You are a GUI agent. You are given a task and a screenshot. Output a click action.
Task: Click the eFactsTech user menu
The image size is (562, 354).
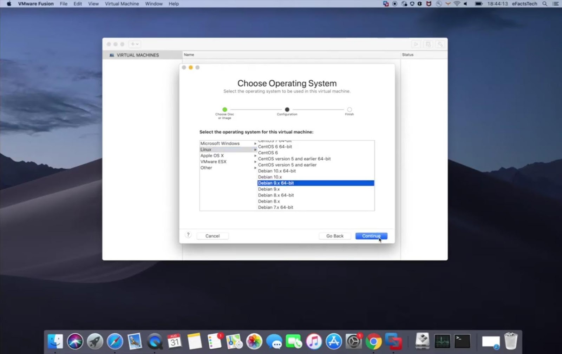pyautogui.click(x=524, y=4)
